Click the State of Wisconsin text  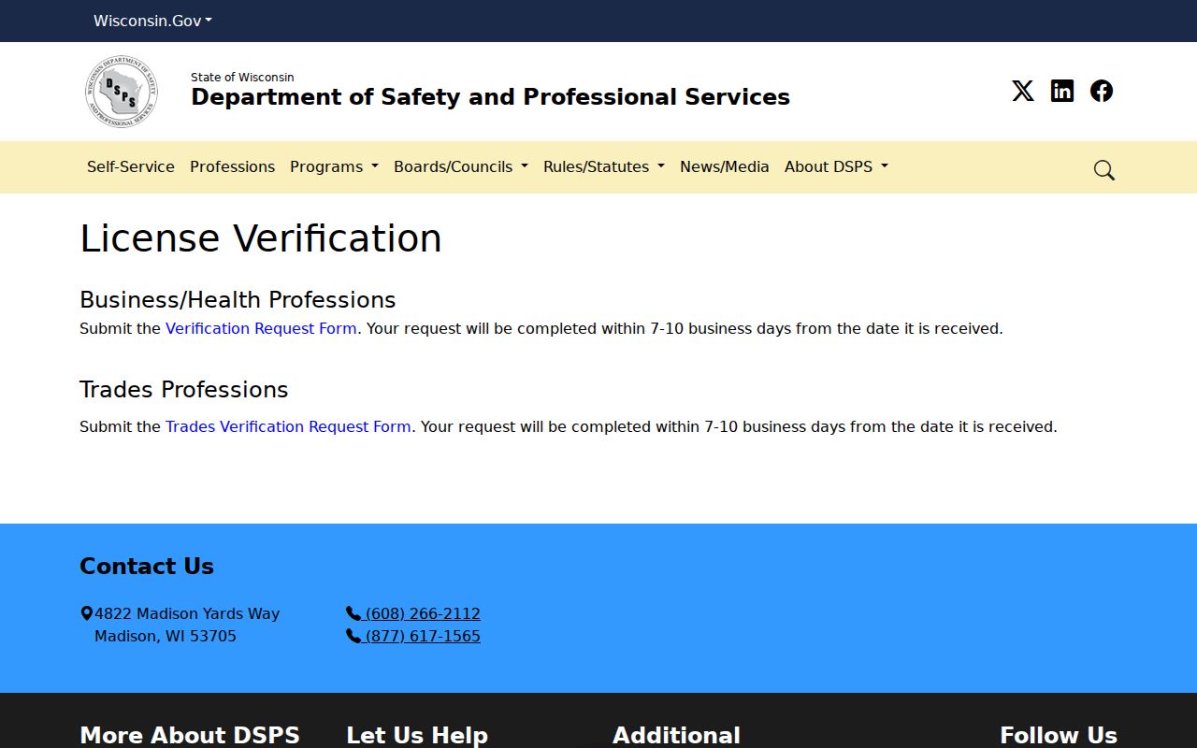tap(242, 77)
